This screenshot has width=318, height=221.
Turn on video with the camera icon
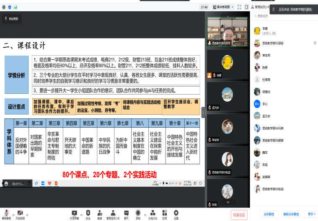[20, 213]
